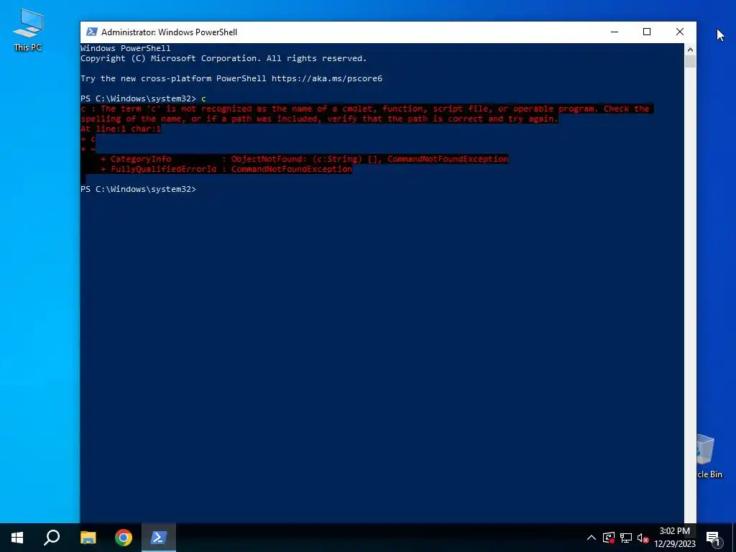Open muted volume tray icon
The image size is (736, 552).
pyautogui.click(x=643, y=538)
